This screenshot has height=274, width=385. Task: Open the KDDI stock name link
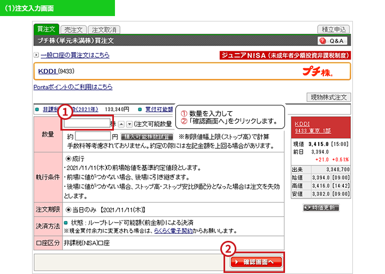(48, 71)
